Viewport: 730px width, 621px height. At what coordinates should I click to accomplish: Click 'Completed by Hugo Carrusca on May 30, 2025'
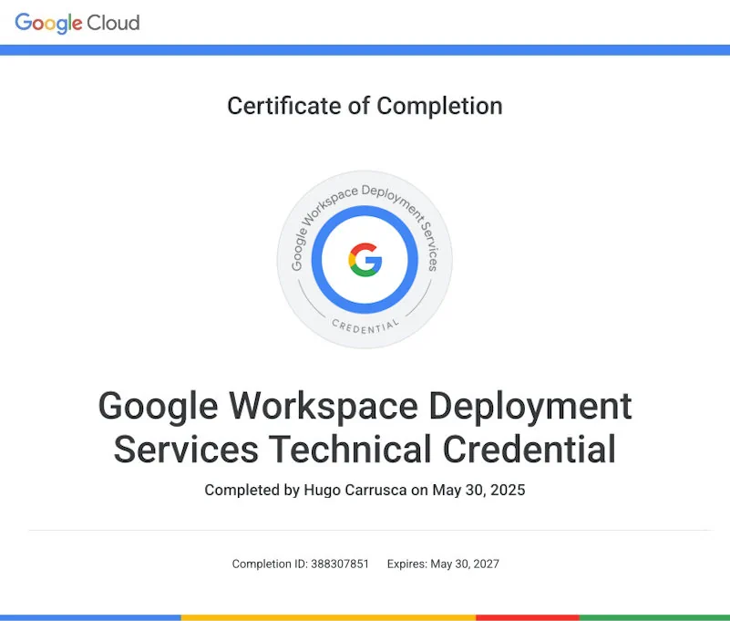point(365,490)
